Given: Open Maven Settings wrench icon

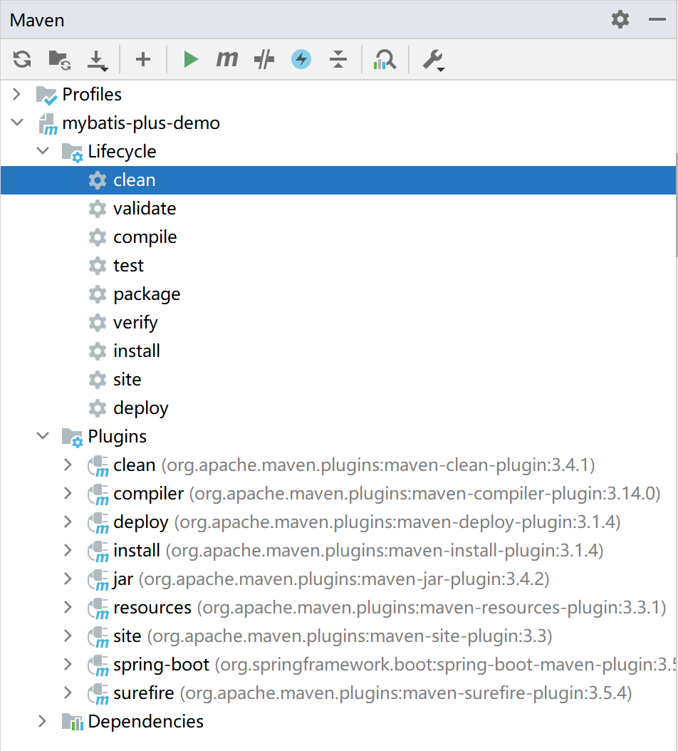Looking at the screenshot, I should coord(433,61).
